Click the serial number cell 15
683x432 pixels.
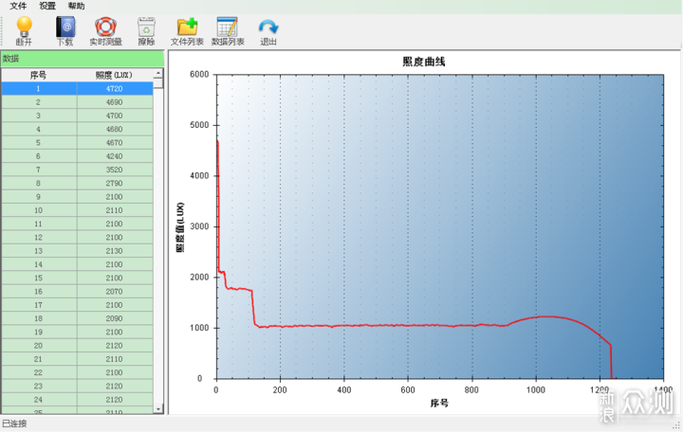point(39,278)
